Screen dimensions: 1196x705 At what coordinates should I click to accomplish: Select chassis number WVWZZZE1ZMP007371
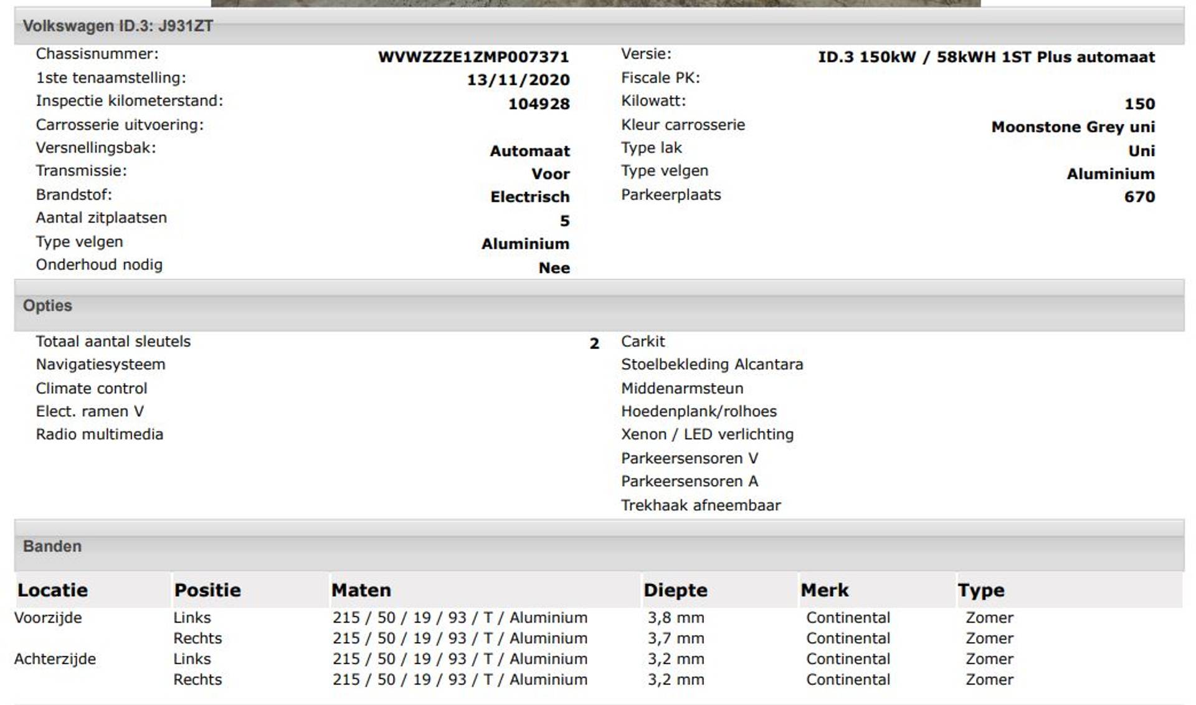tap(473, 57)
